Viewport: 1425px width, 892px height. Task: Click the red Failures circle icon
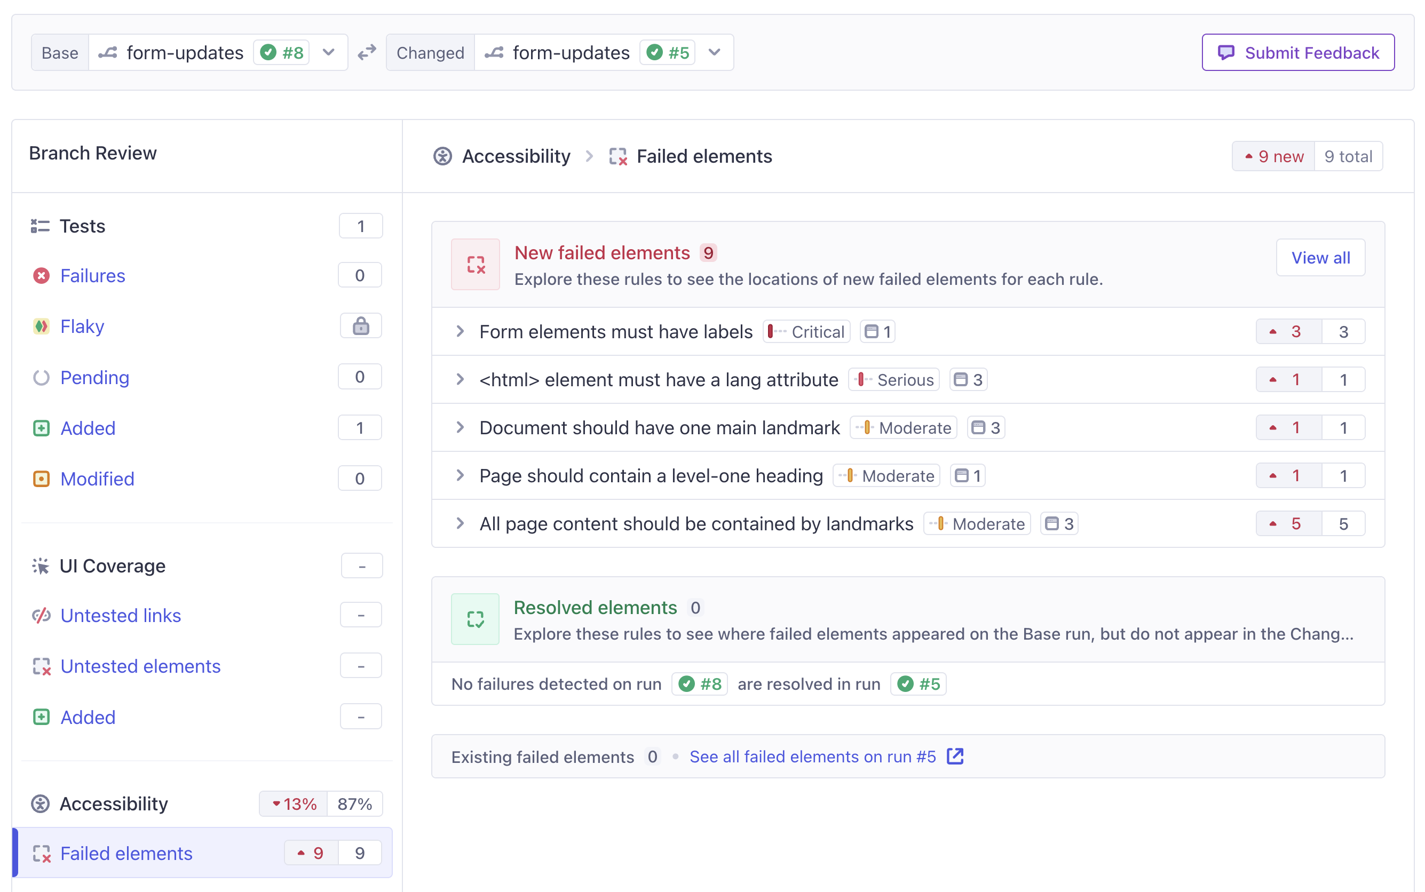[41, 275]
